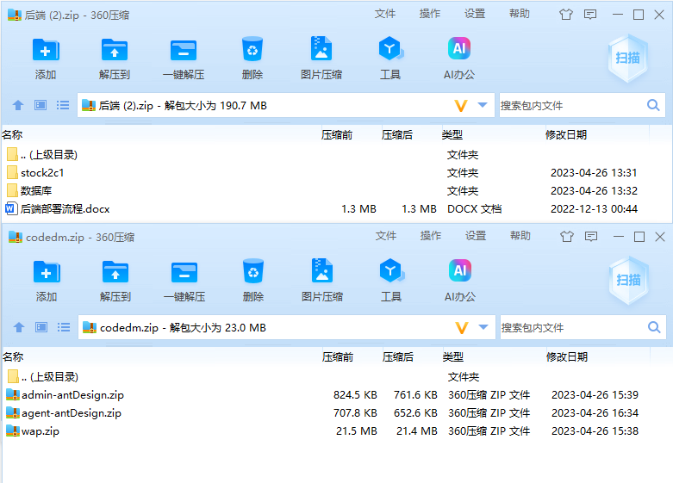Switch to list view icon in the top window
Viewport: 673px width, 483px height.
click(x=63, y=105)
